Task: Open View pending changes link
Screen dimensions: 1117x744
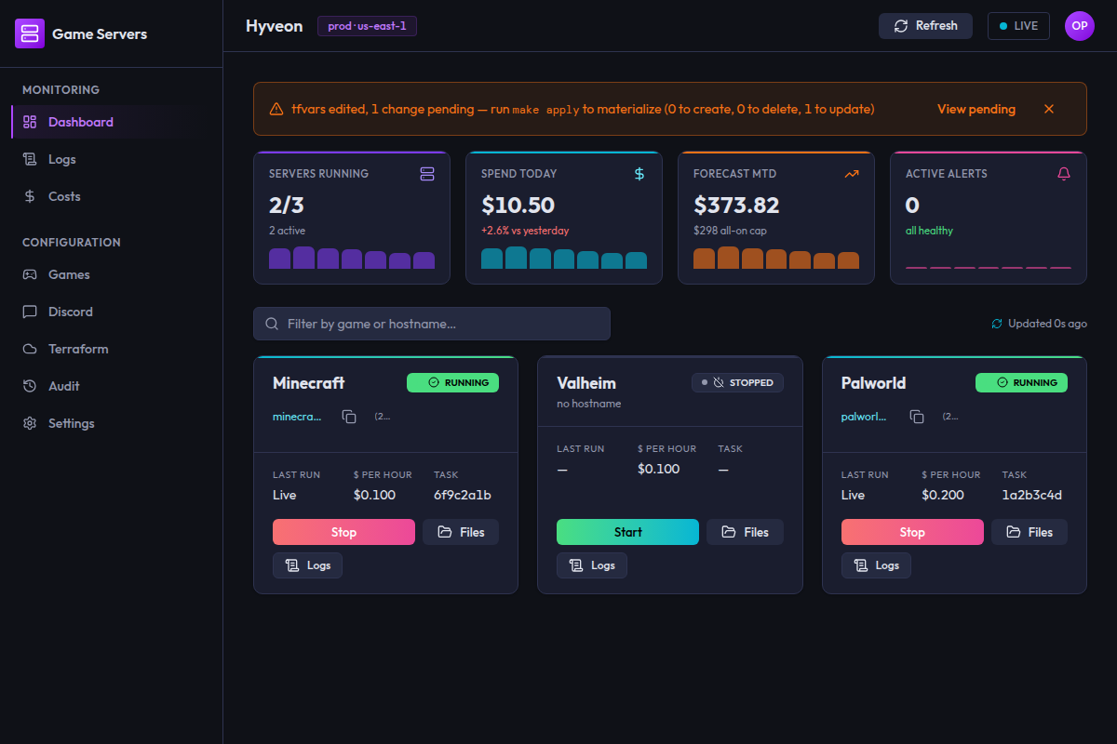Action: coord(976,109)
